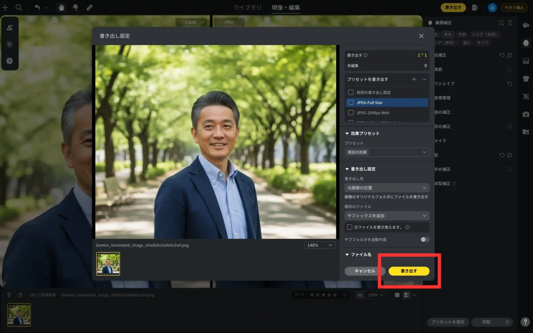Image resolution: width=533 pixels, height=333 pixels.
Task: Click the キャンセル button
Action: coord(365,271)
